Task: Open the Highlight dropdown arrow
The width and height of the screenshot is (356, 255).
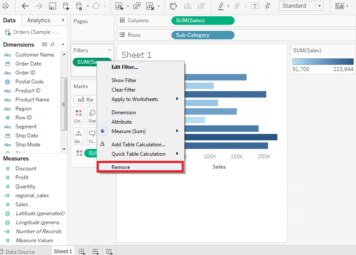Action: pyautogui.click(x=228, y=6)
